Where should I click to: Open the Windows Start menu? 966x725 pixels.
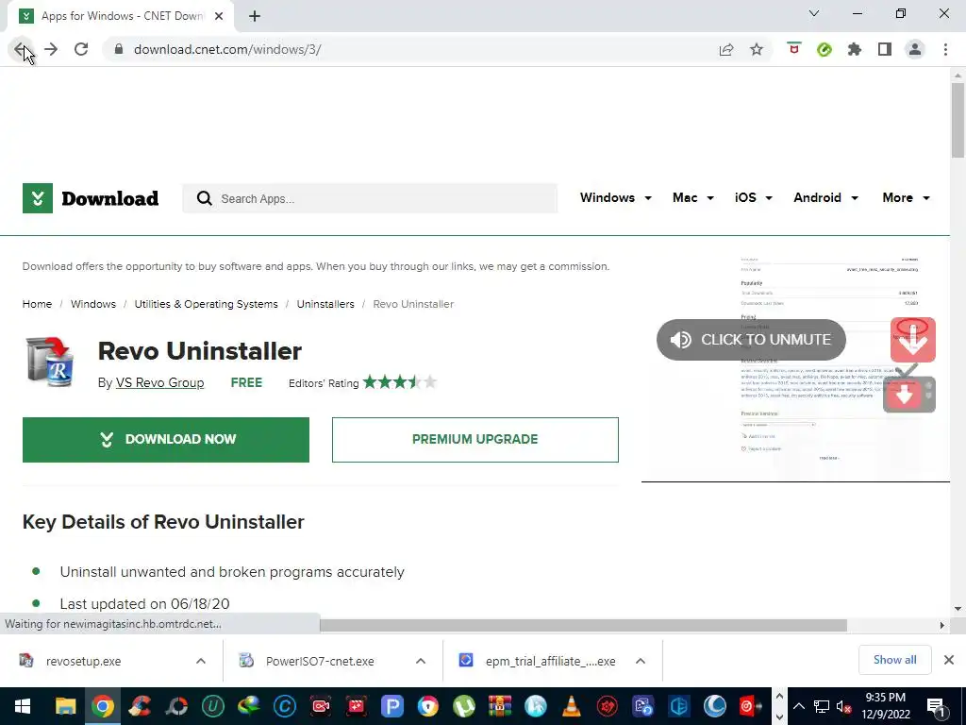tap(23, 706)
